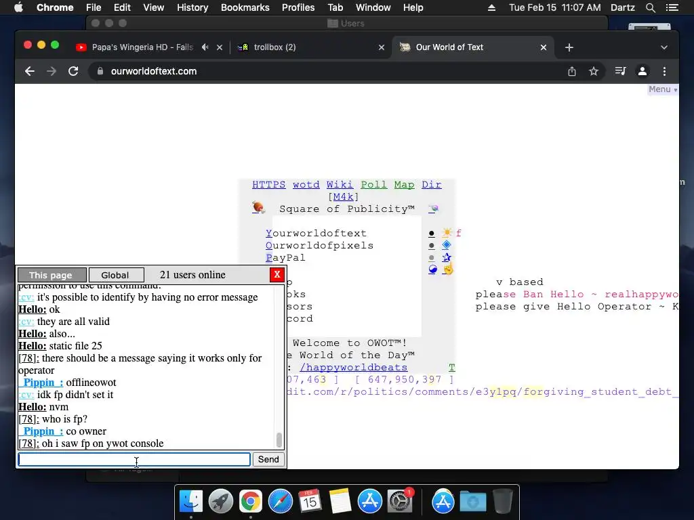Go back with the browser back arrow
Viewport: 694px width, 520px height.
pos(30,71)
